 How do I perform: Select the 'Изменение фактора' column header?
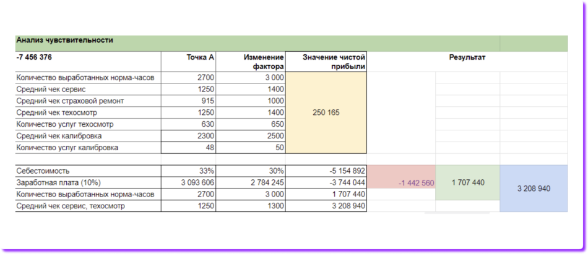pos(251,61)
